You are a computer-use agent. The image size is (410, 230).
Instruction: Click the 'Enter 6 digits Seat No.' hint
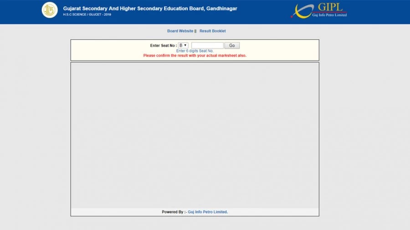click(195, 51)
